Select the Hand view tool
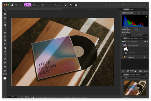The height and width of the screenshot is (101, 151). click(x=5, y=67)
